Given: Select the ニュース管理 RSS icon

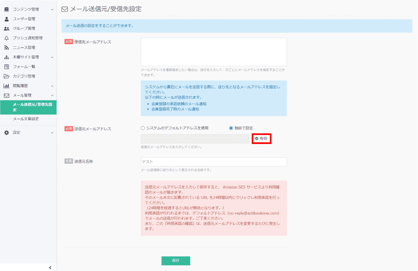Looking at the screenshot, I should pos(6,47).
